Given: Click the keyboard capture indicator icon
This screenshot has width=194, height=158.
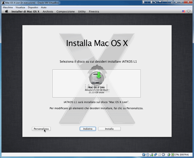Looking at the screenshot, I should tap(173, 155).
